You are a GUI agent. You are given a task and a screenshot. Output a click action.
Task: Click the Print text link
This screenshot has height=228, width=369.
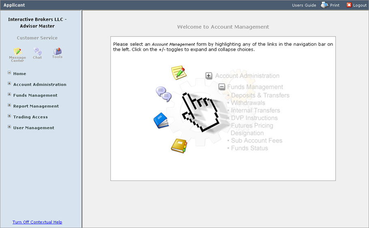coord(335,5)
